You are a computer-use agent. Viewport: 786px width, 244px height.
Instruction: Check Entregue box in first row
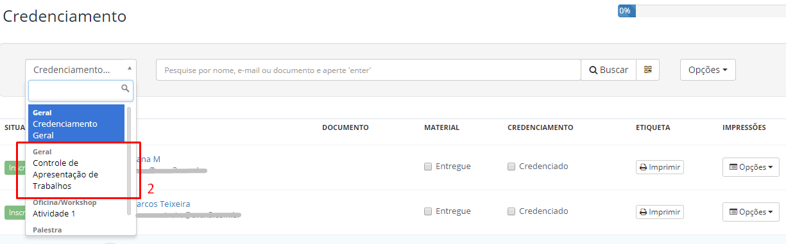[x=428, y=167]
